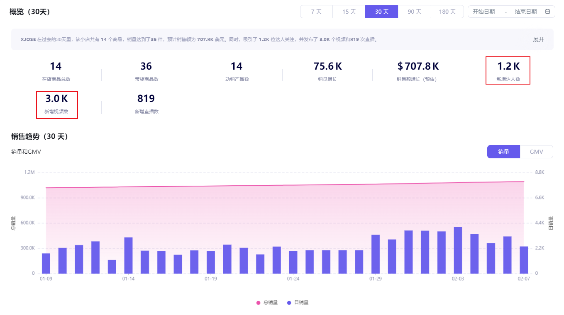This screenshot has height=315, width=564.
Task: Click the $707.8K 销售额增长 metric
Action: 418,70
